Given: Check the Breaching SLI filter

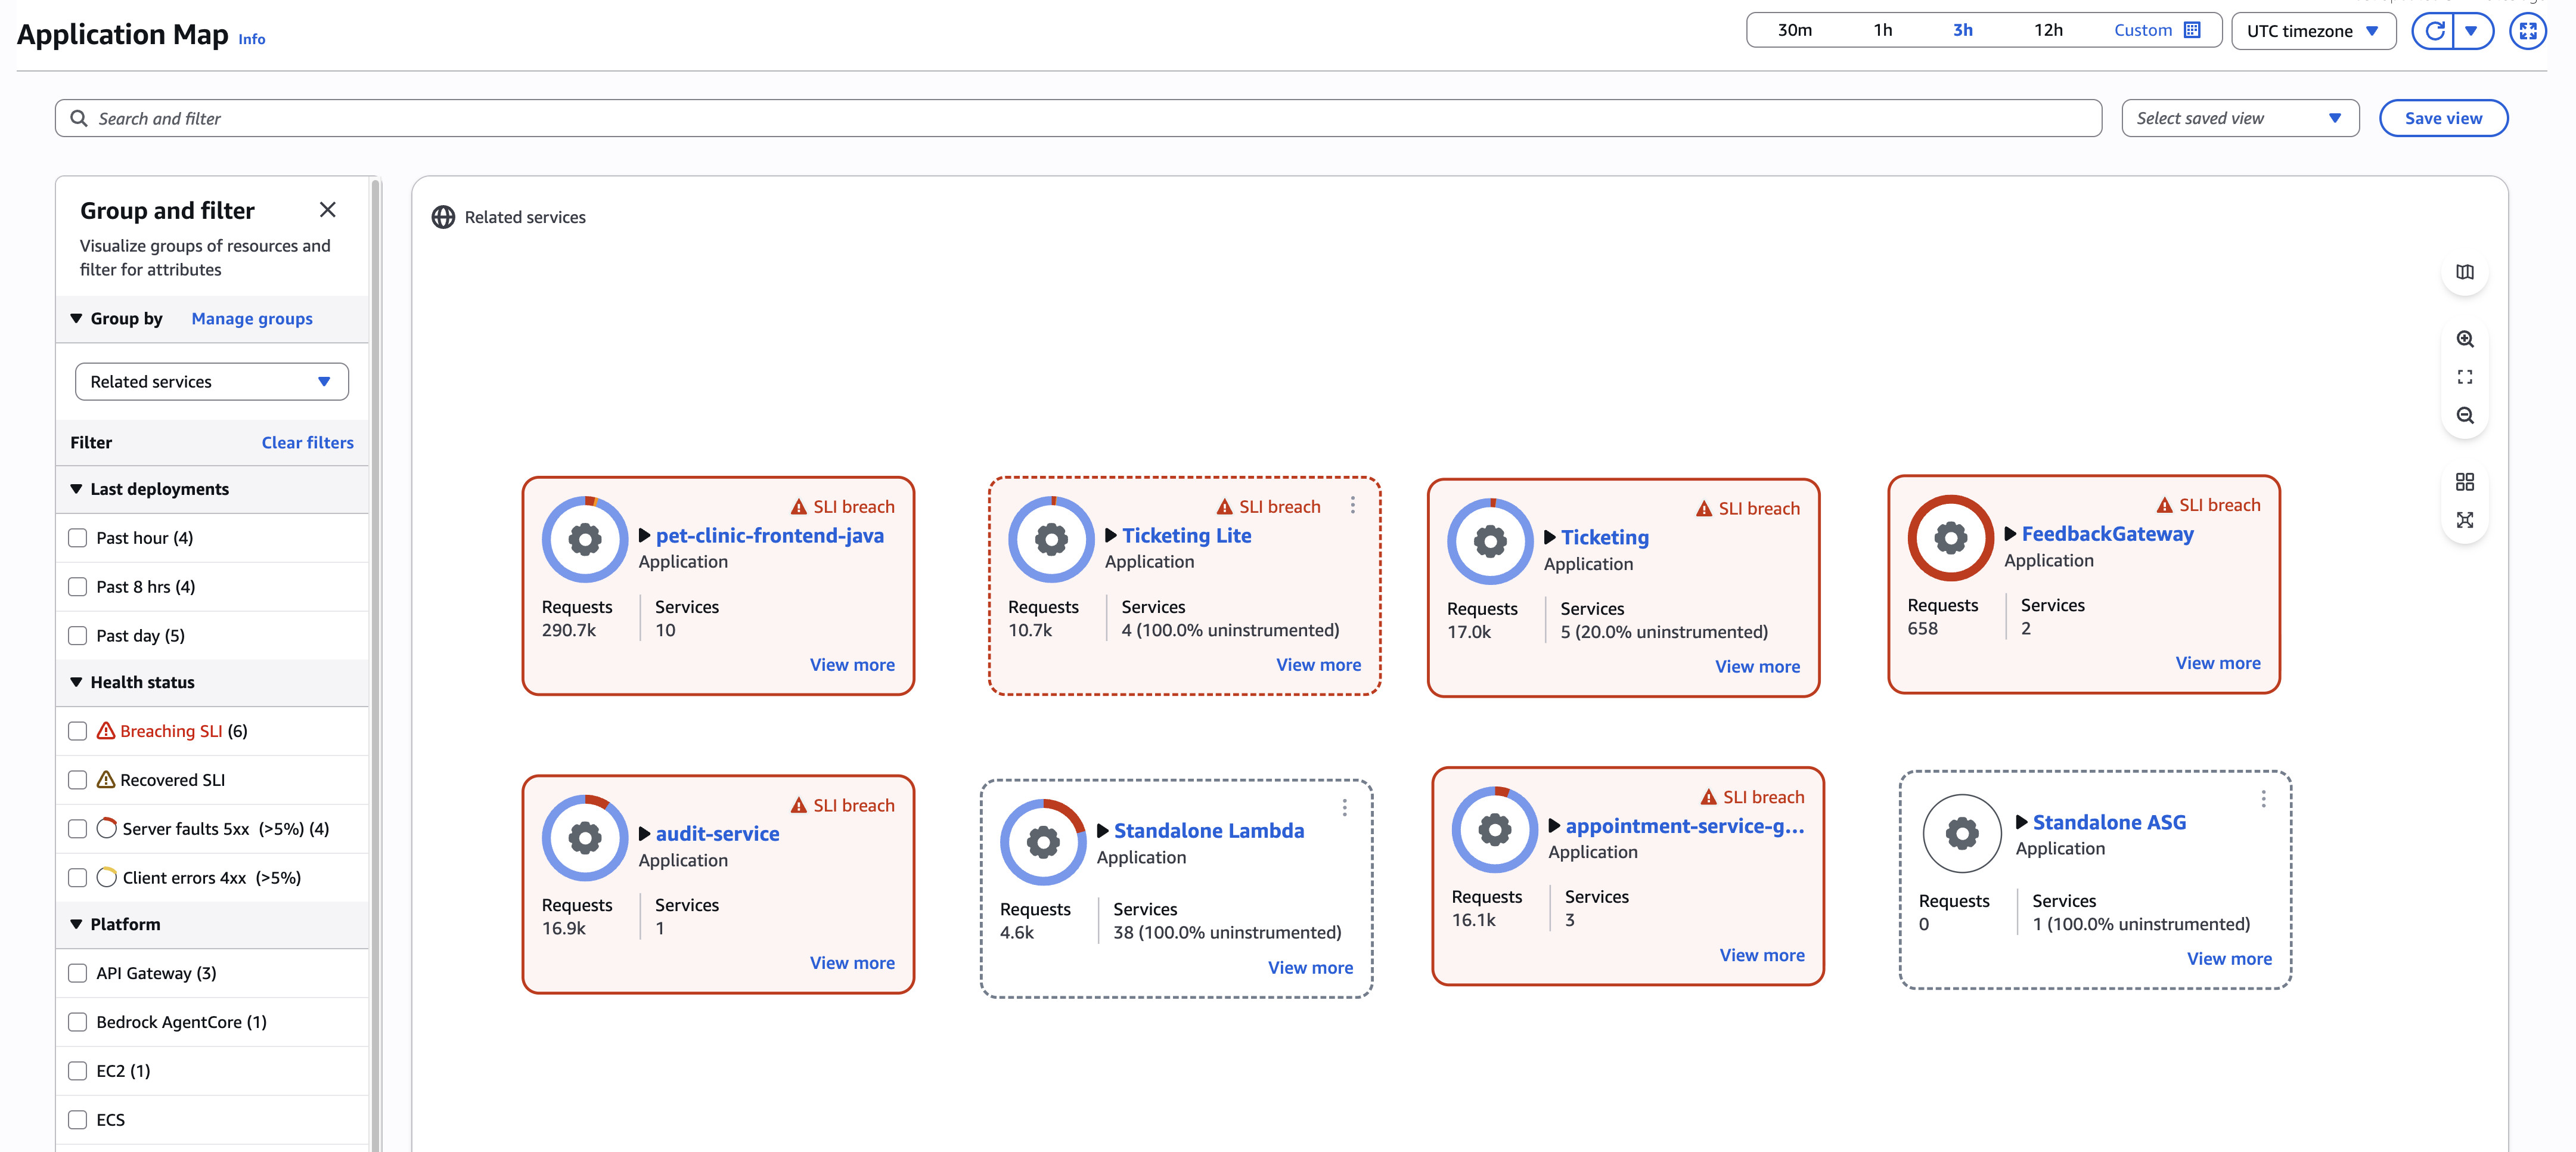Looking at the screenshot, I should tap(77, 730).
